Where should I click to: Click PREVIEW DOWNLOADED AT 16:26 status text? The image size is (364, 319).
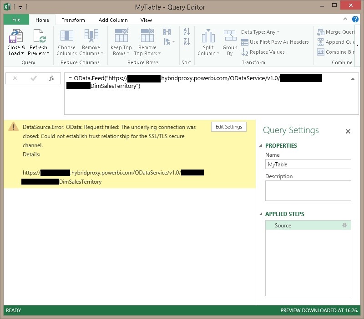tap(319, 310)
